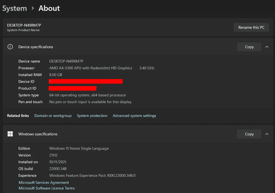Screen dimensions: 275x193
Task: Click the About breadcrumb title
Action: click(x=49, y=8)
